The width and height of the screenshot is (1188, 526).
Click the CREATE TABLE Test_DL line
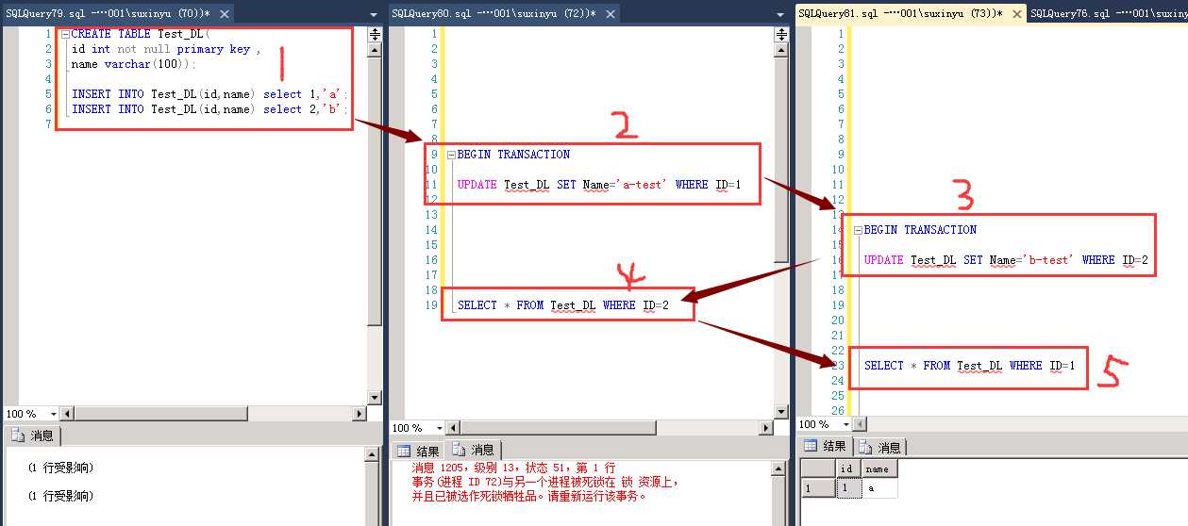point(139,34)
